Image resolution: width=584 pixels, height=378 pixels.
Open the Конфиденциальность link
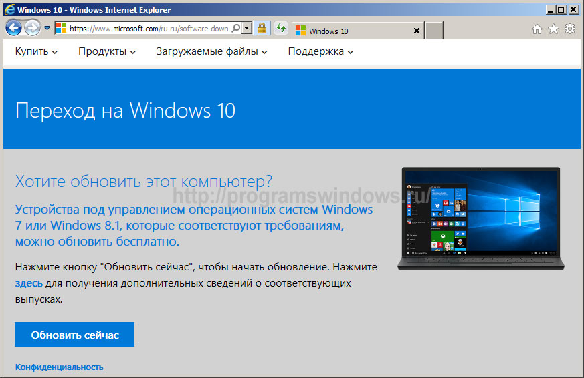tap(60, 367)
